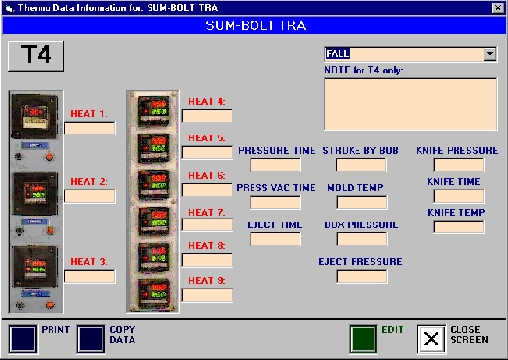Click the PRINT label text
The width and height of the screenshot is (508, 360).
click(55, 330)
